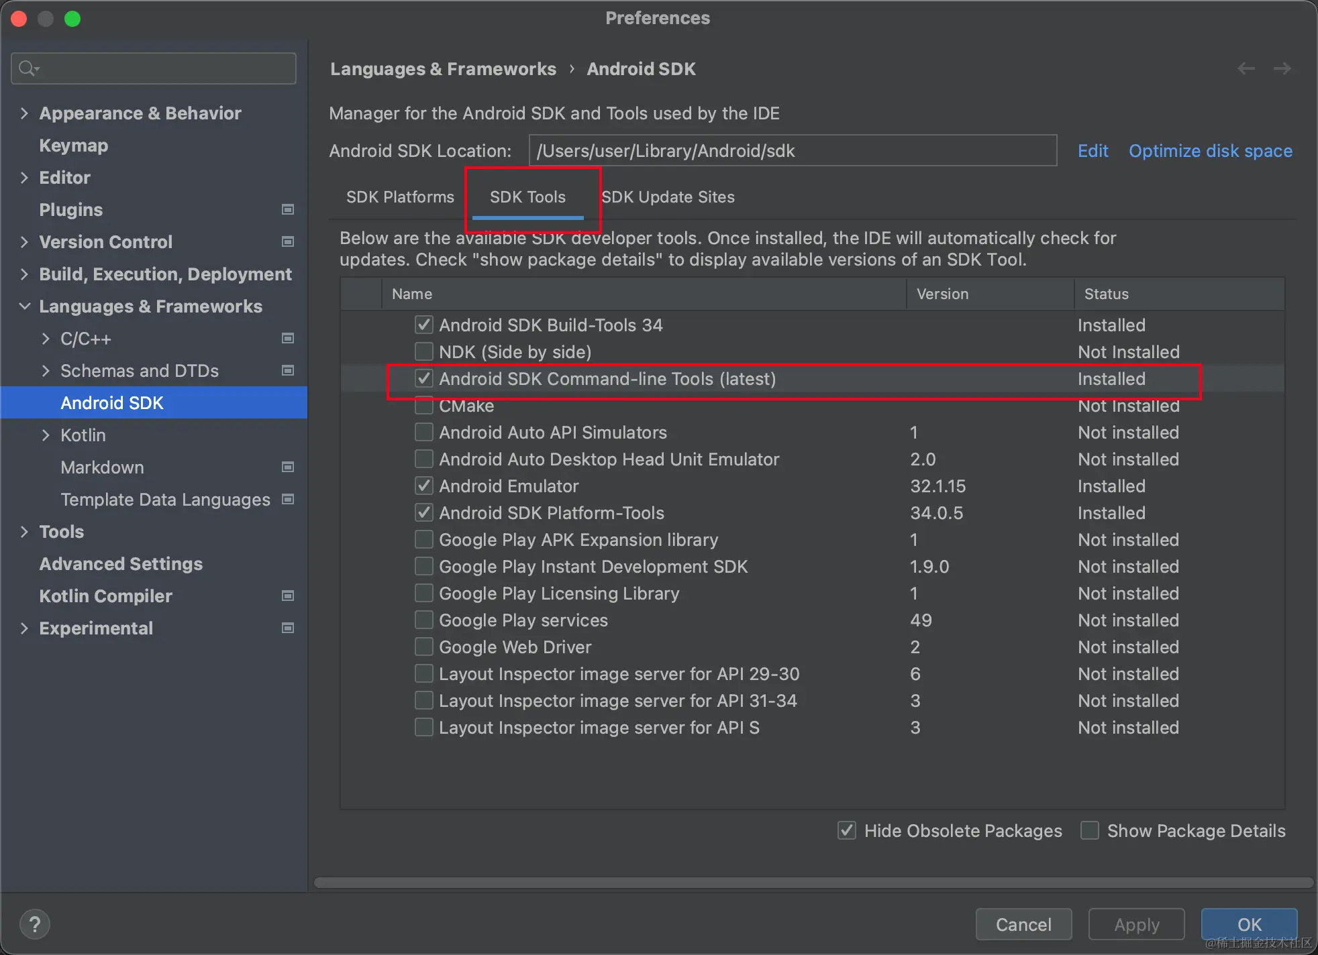The height and width of the screenshot is (955, 1318).
Task: Uncheck Hide Obsolete Packages
Action: click(847, 831)
